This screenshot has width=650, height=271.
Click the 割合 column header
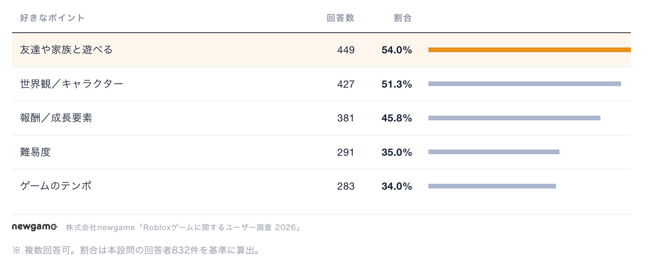(403, 18)
